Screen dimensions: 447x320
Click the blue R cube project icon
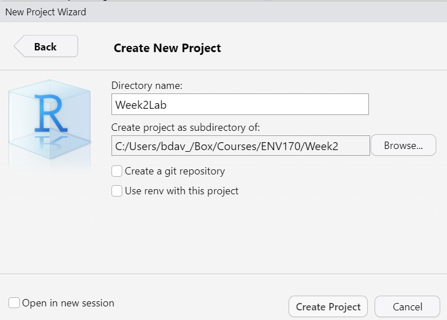coord(50,119)
